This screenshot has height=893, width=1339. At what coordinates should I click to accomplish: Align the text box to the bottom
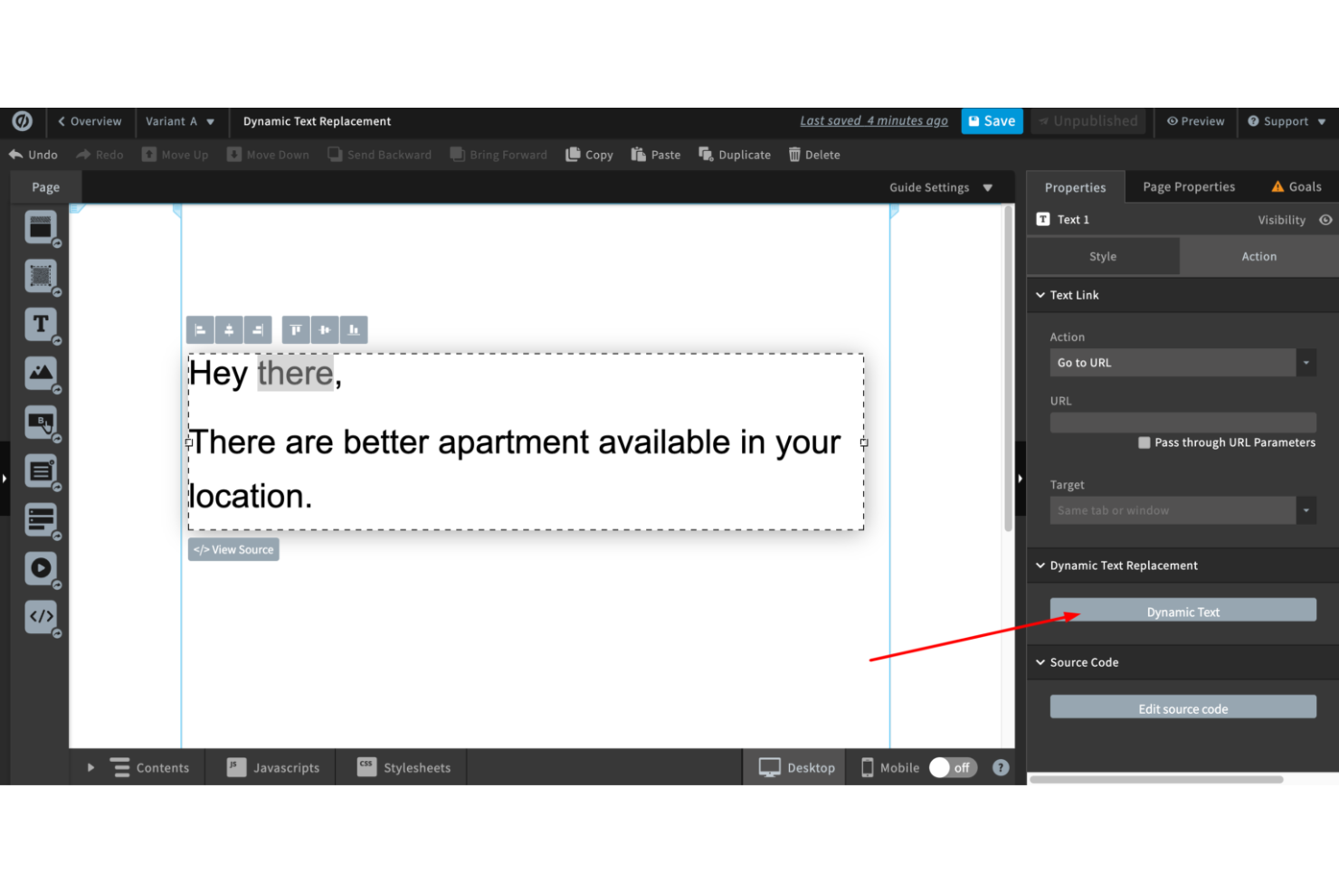[x=354, y=329]
